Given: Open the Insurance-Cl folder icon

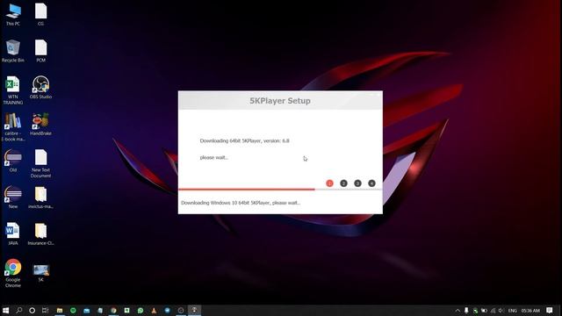Looking at the screenshot, I should pos(41,233).
